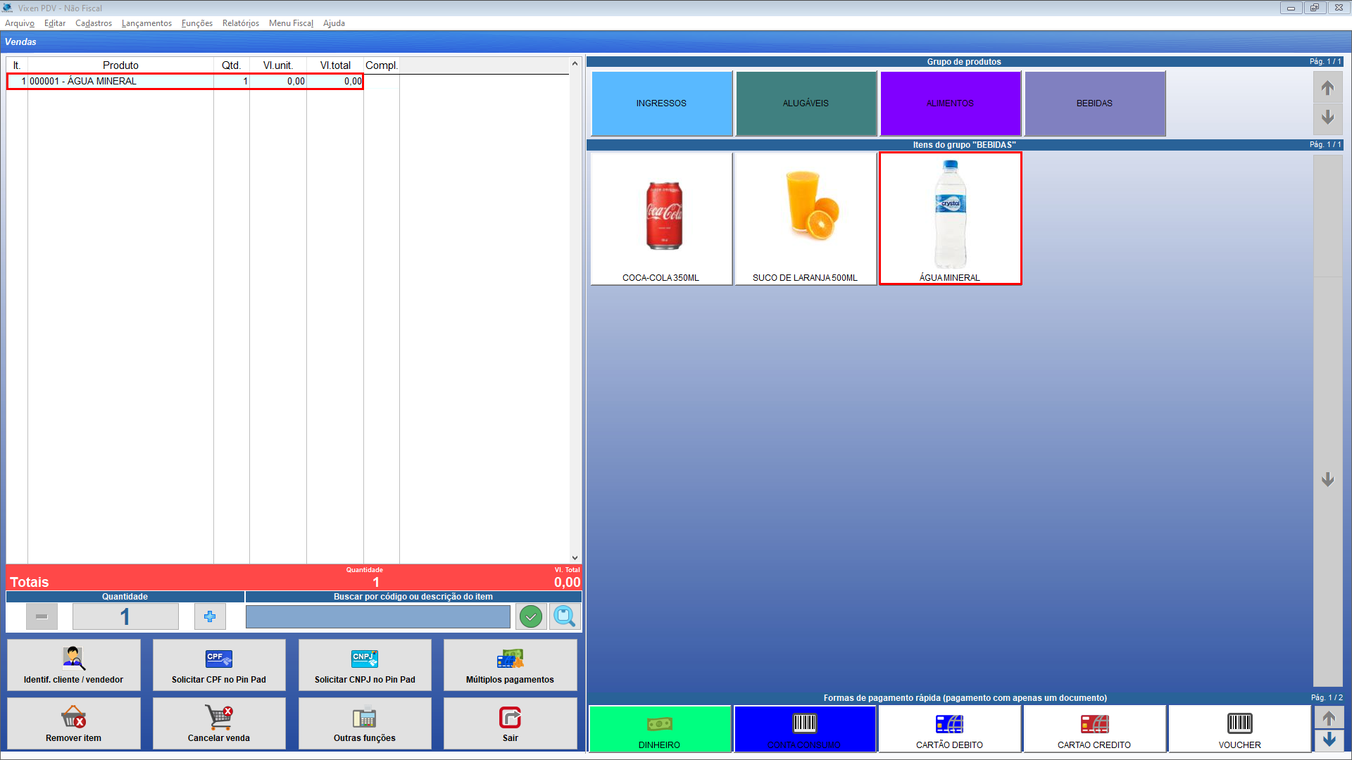Select the INGRESSOS product group
The width and height of the screenshot is (1352, 760).
click(661, 103)
